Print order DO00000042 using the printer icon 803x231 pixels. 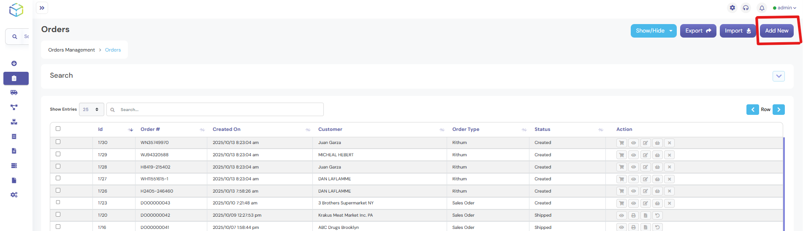[x=633, y=215]
